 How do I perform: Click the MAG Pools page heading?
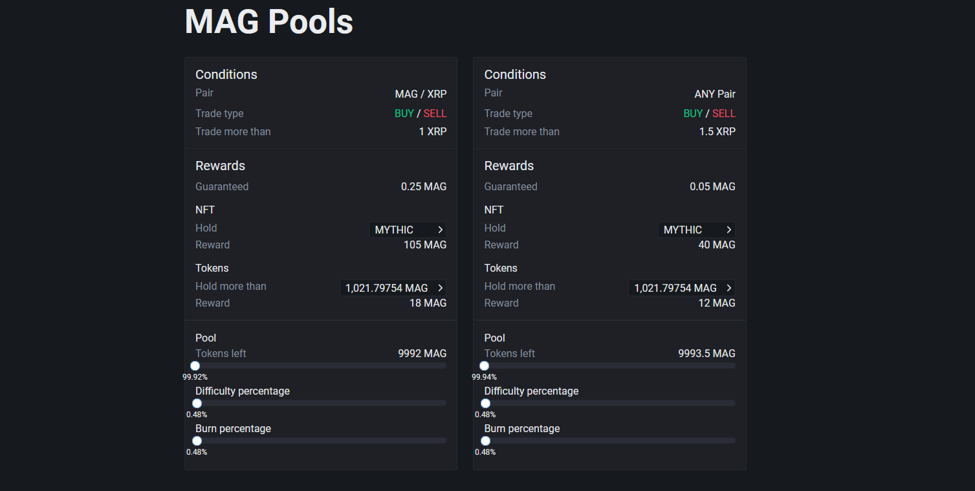[268, 21]
